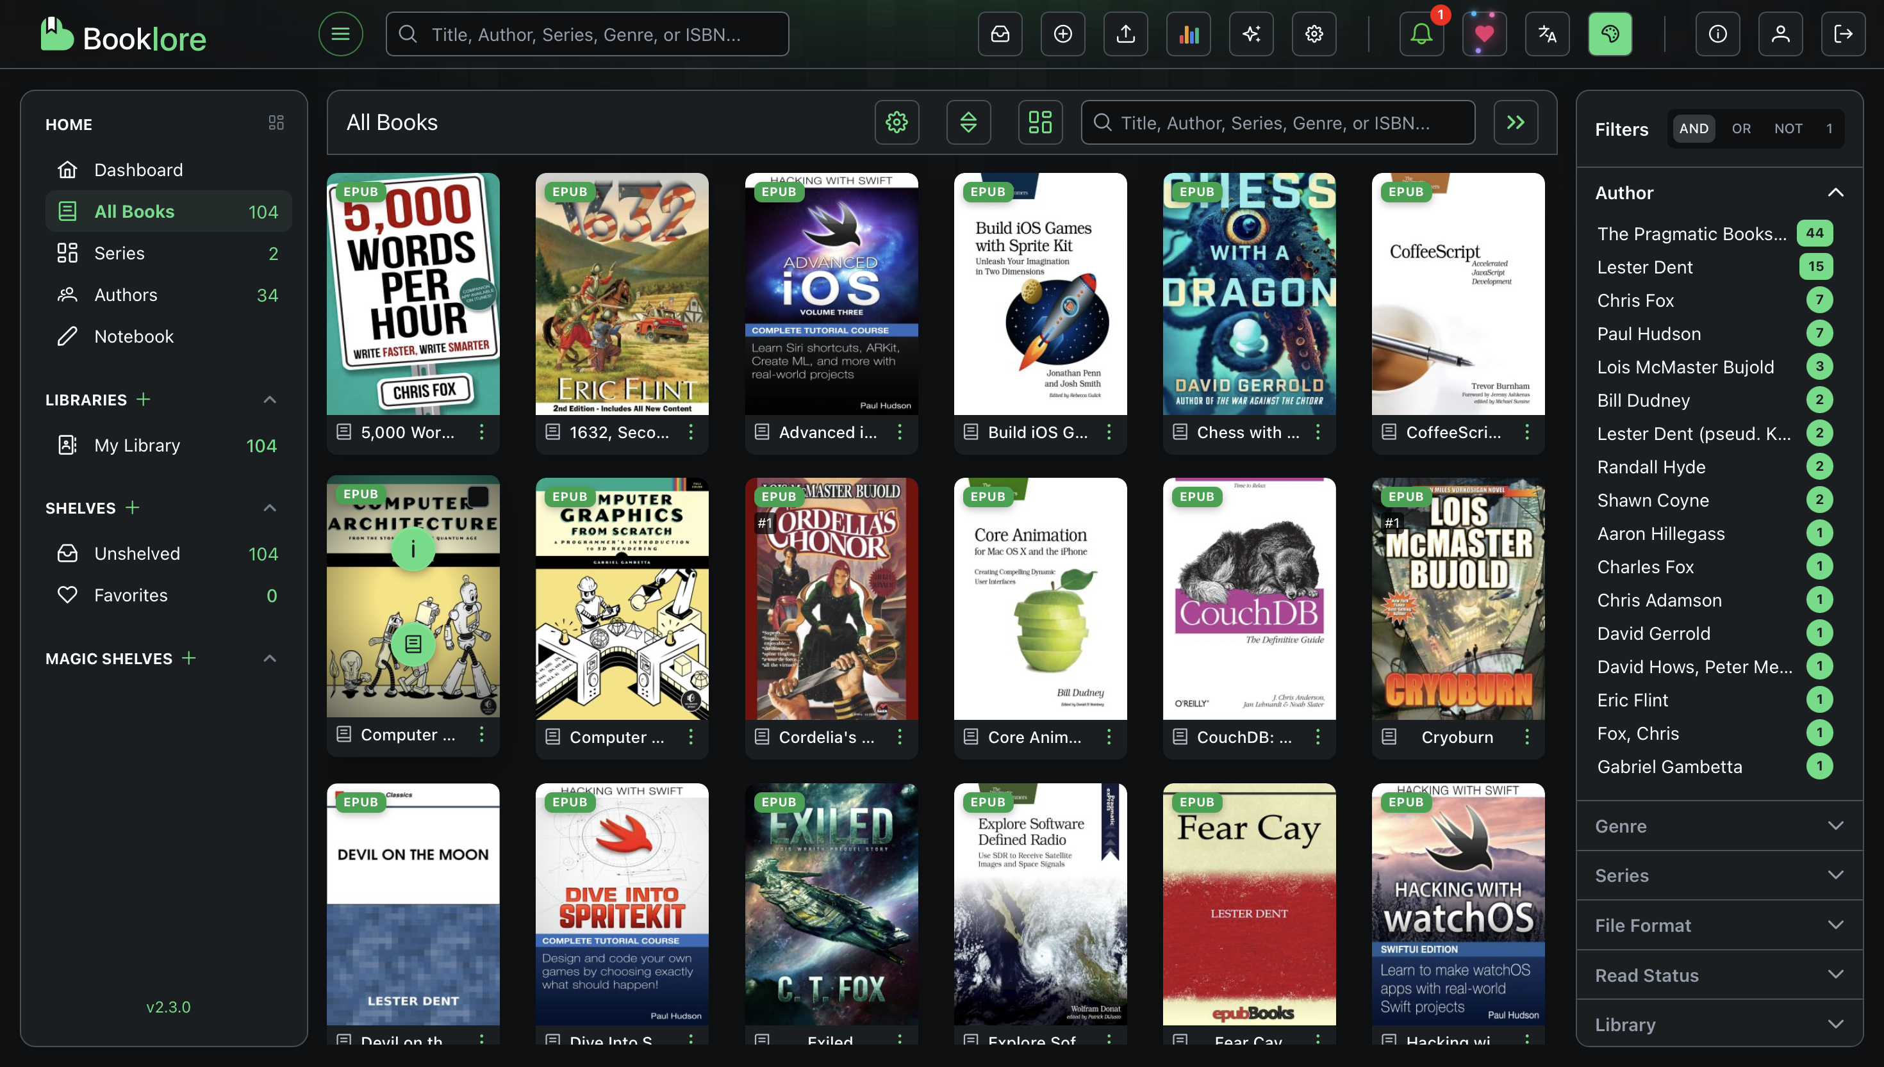Viewport: 1884px width, 1067px height.
Task: Select the OR filter mode
Action: click(1741, 128)
